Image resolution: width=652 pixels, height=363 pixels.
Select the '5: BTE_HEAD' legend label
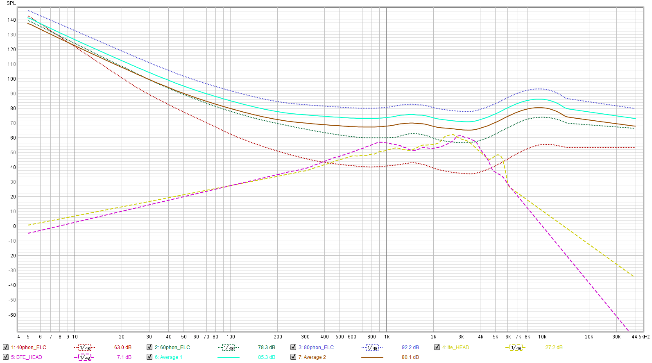tap(27, 357)
